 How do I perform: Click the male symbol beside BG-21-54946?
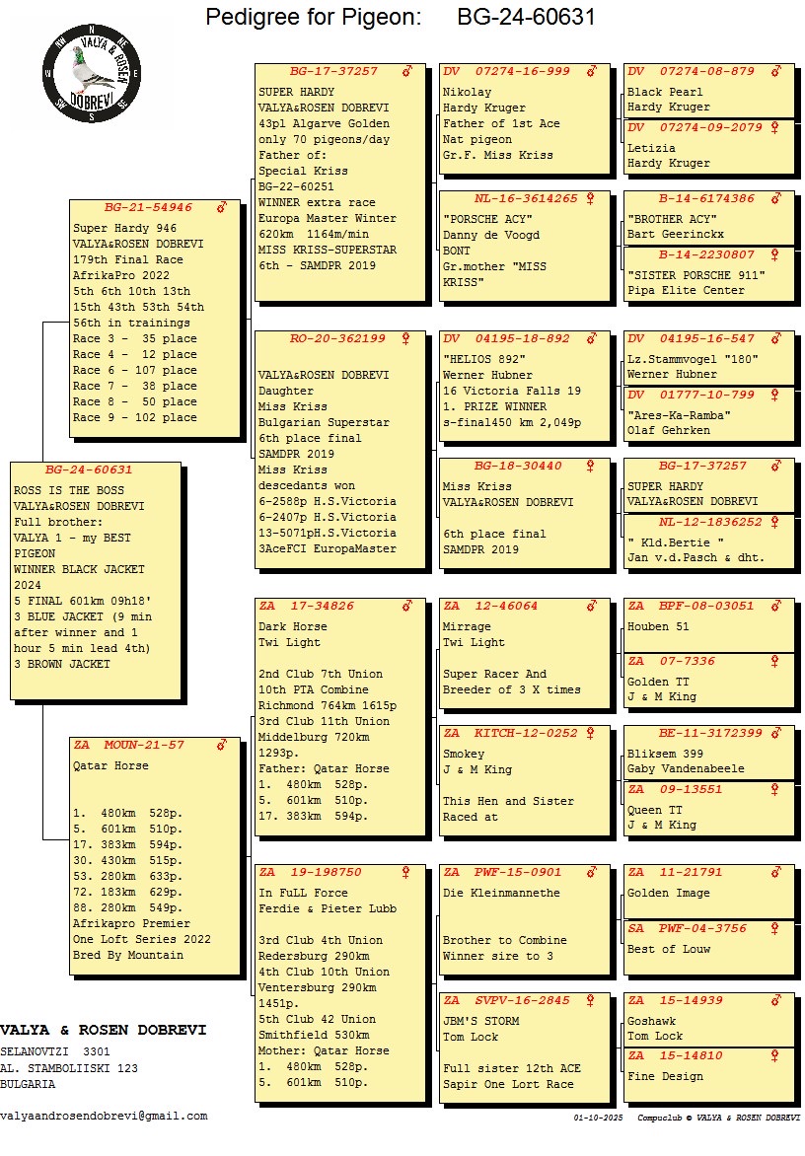click(222, 208)
